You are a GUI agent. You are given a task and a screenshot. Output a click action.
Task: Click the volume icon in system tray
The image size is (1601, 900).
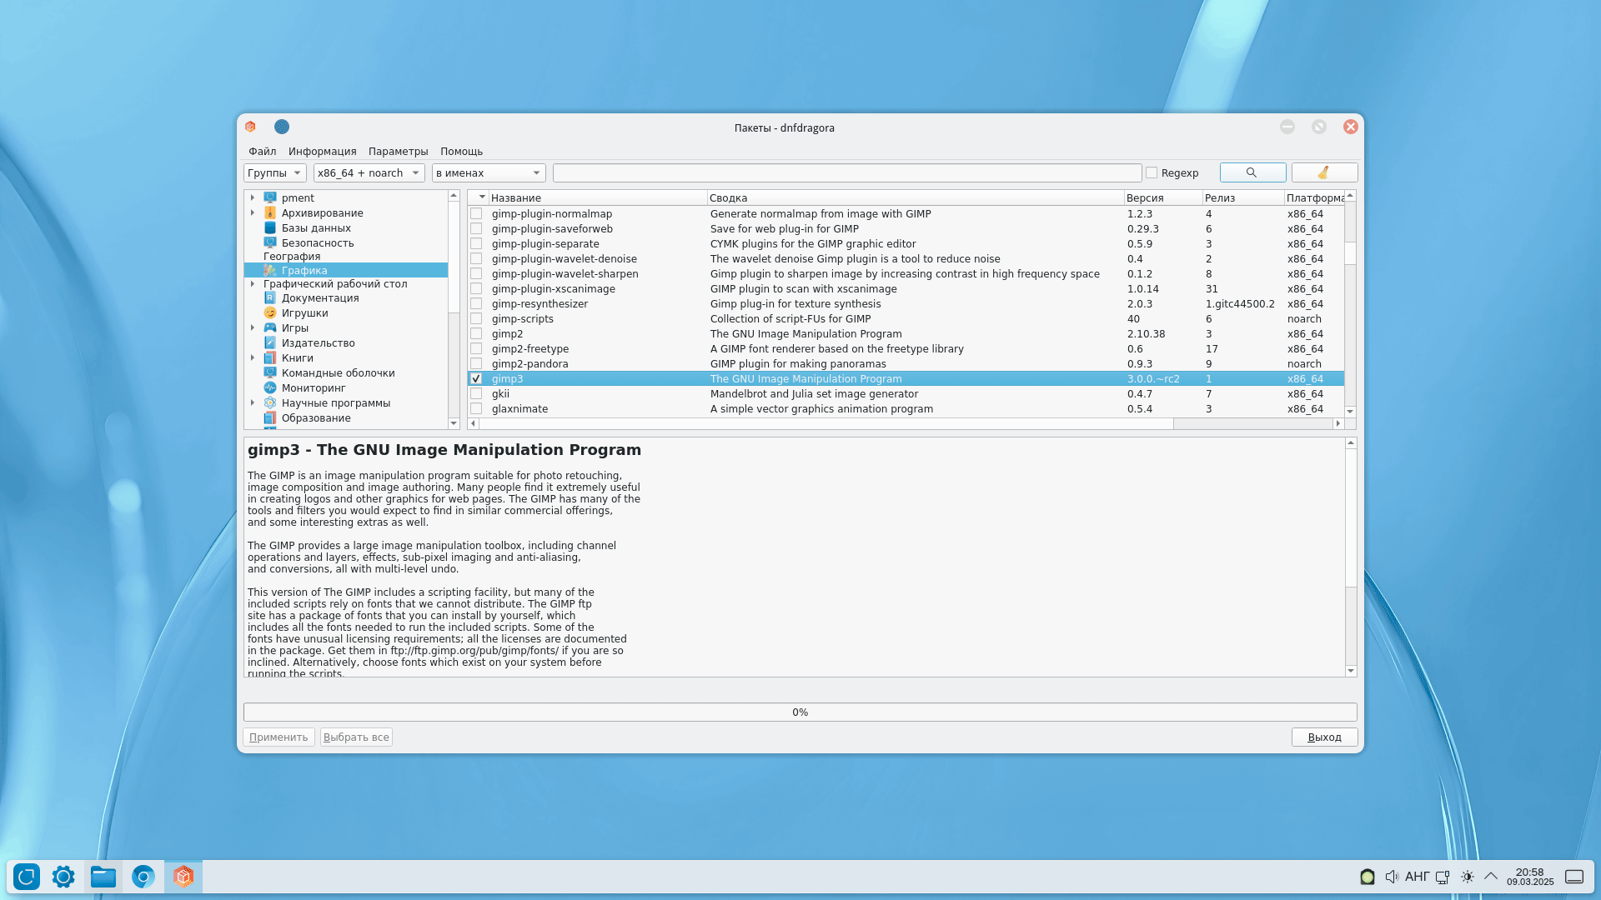pyautogui.click(x=1391, y=877)
